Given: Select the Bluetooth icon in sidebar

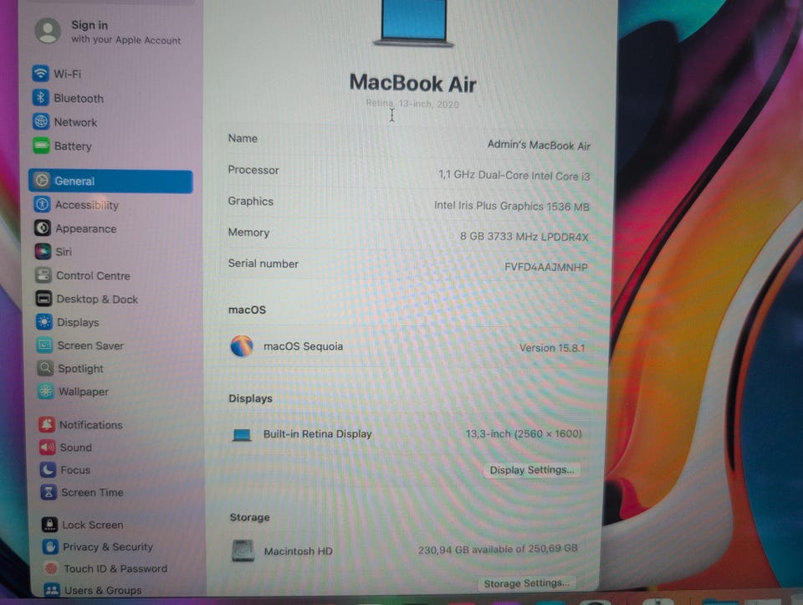Looking at the screenshot, I should click(x=41, y=97).
